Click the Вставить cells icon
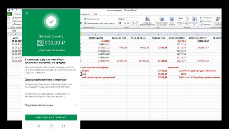 (x=180, y=19)
